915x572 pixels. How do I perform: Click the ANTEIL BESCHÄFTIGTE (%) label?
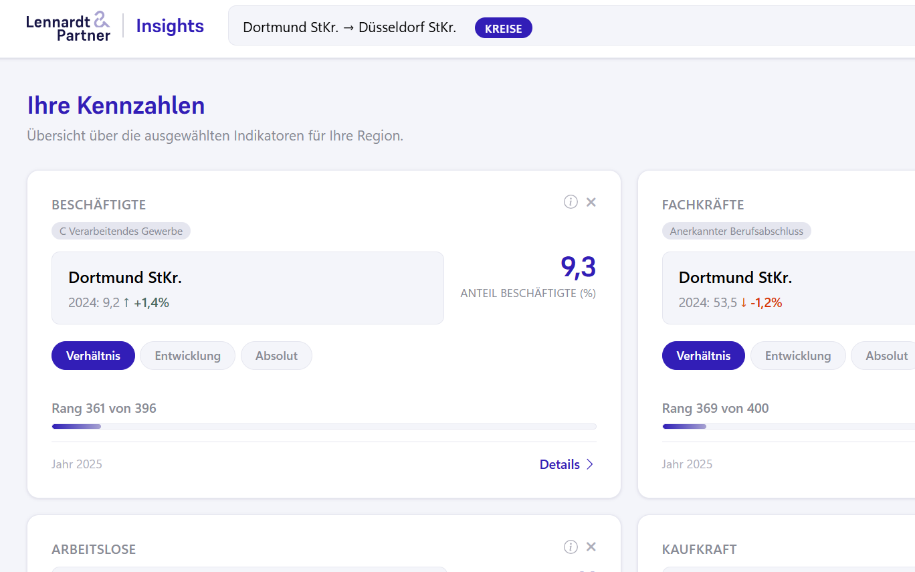(x=528, y=294)
